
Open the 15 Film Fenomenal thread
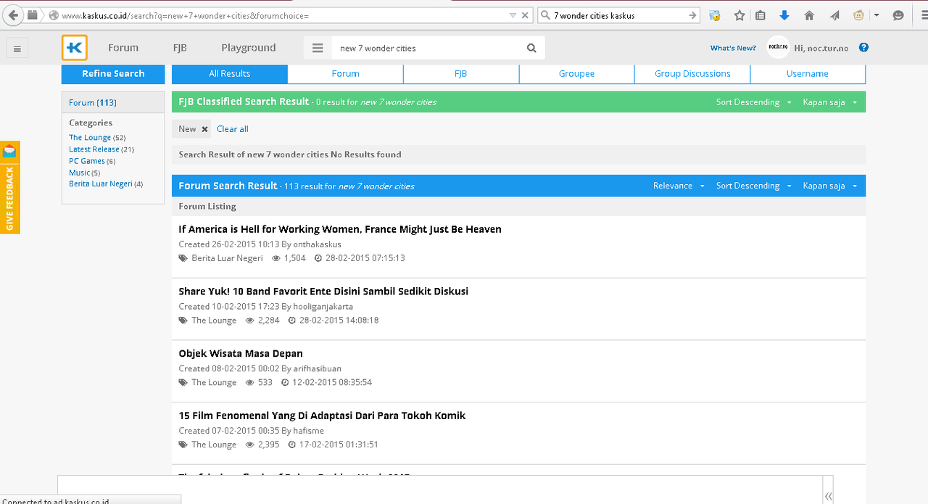click(322, 416)
